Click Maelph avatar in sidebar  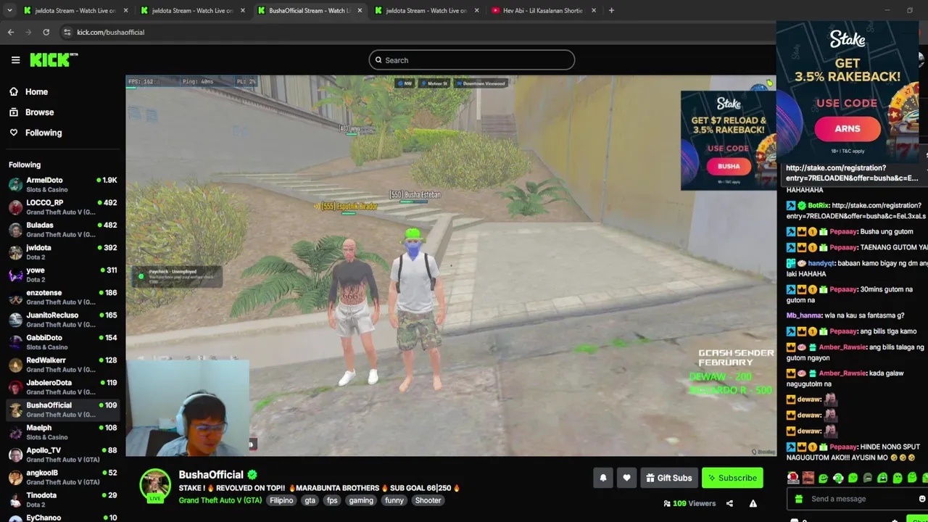click(15, 432)
